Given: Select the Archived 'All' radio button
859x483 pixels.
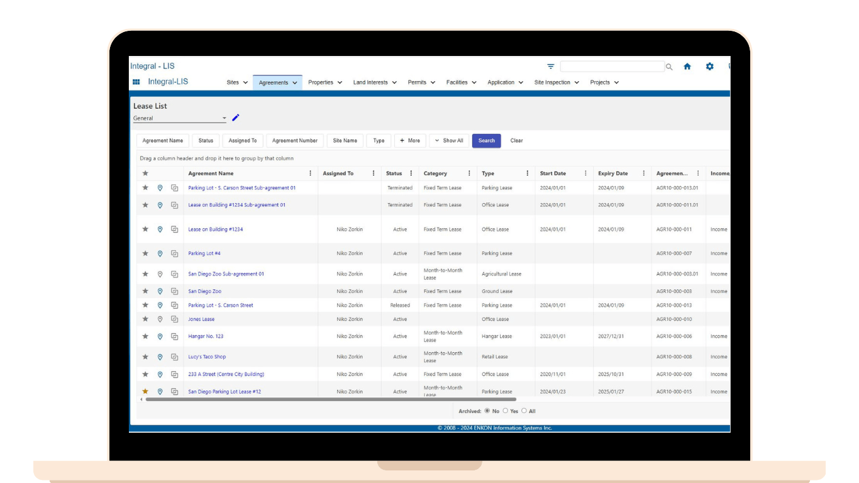Looking at the screenshot, I should (524, 411).
